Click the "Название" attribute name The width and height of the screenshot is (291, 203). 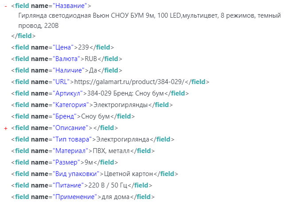[70, 7]
